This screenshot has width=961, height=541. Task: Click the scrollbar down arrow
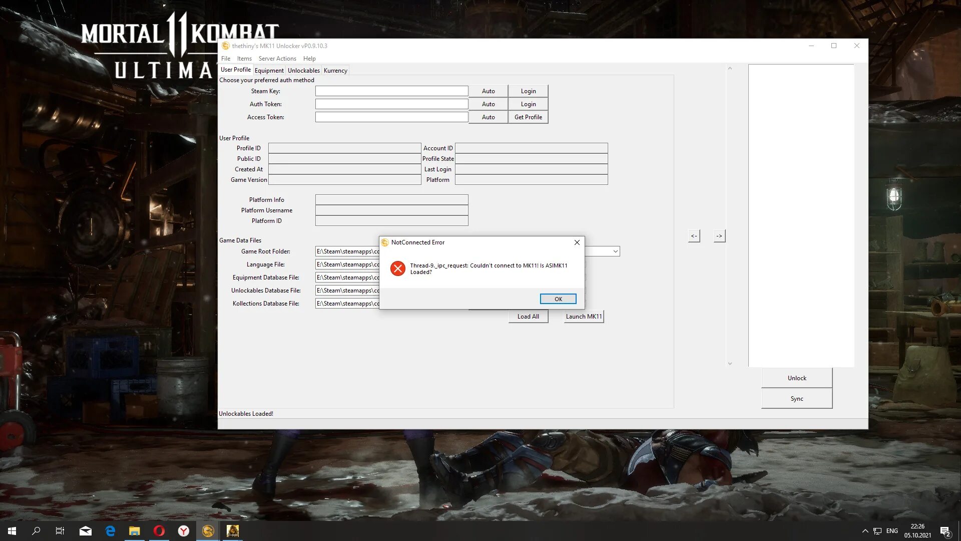(730, 364)
